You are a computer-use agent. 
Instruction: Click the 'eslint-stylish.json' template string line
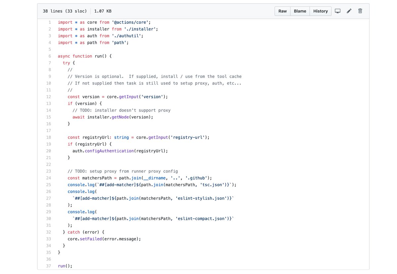coord(153,198)
